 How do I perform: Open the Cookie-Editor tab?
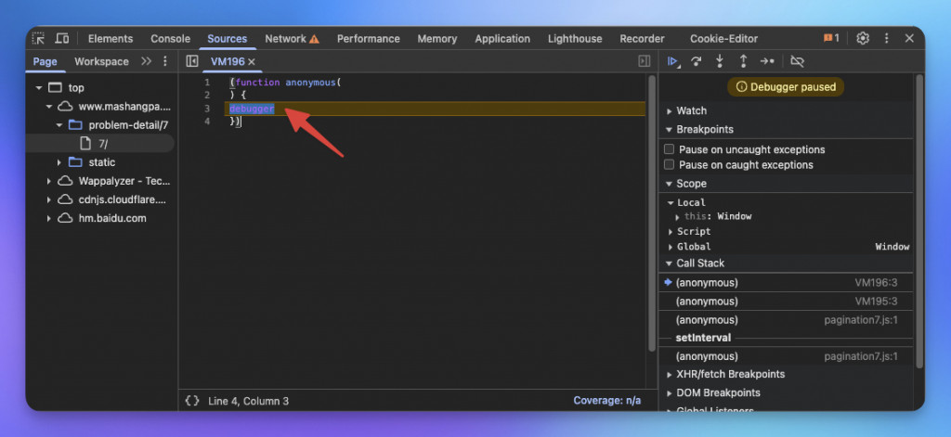724,39
